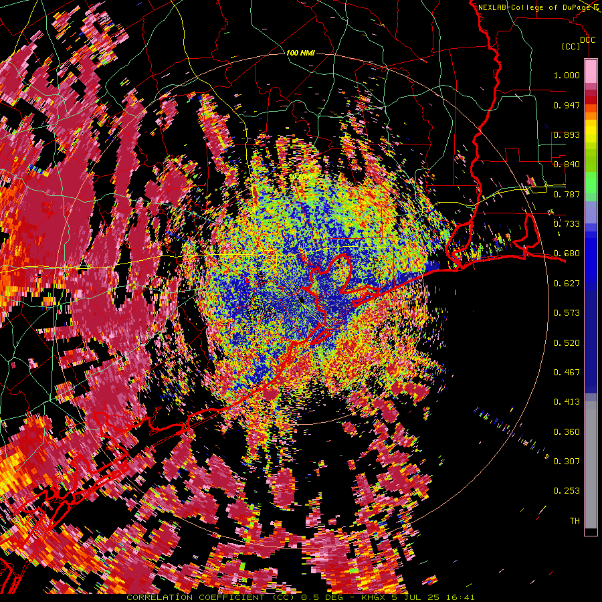Pick the bright blue swatch near 0.680 value

(591, 256)
